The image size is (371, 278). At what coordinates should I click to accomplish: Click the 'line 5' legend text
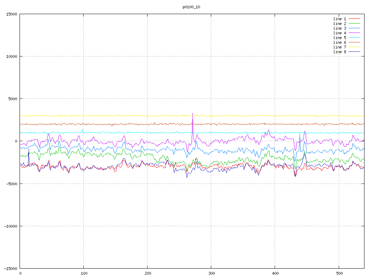pos(339,38)
